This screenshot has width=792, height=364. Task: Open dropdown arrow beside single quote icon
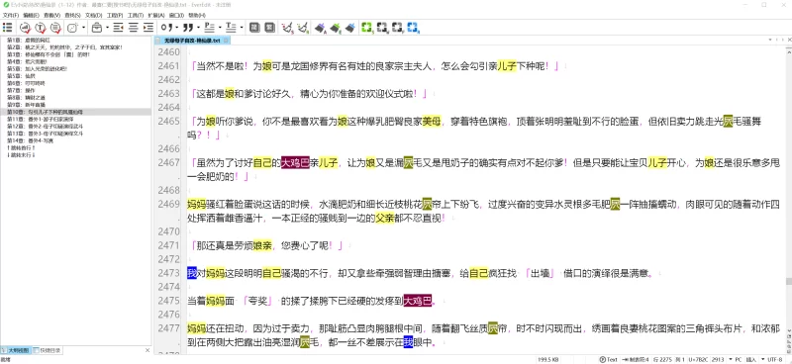(177, 28)
